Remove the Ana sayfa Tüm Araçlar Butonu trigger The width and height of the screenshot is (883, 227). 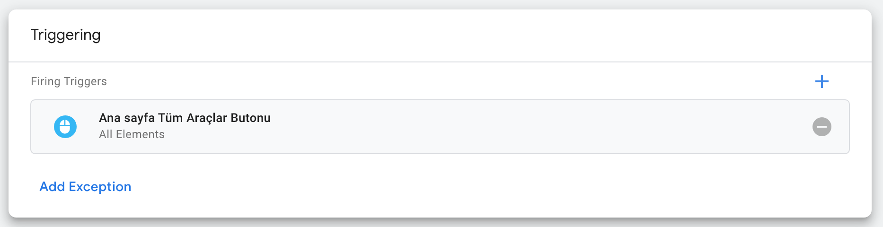[821, 127]
